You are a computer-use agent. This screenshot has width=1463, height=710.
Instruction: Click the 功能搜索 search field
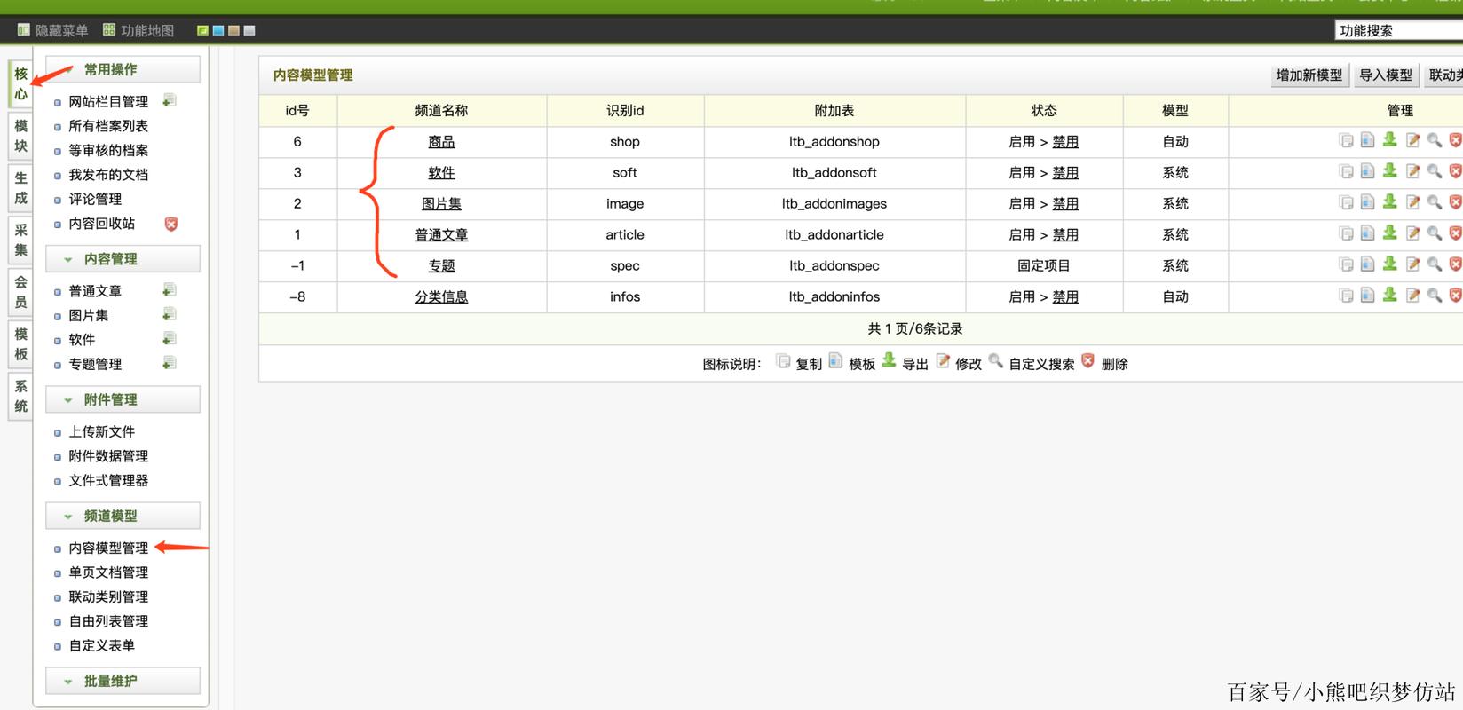click(1399, 30)
